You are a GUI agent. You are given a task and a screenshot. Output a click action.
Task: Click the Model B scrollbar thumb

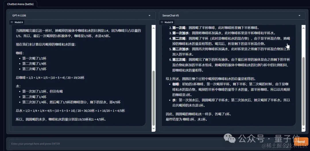pos(303,91)
